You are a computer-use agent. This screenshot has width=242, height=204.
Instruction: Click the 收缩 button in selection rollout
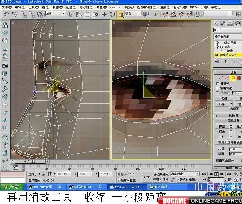pyautogui.click(x=224, y=98)
